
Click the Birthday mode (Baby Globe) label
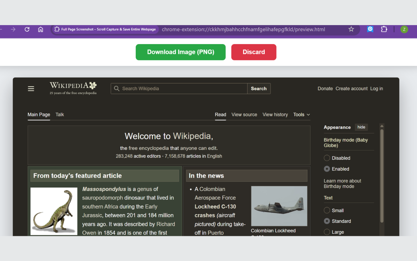pyautogui.click(x=346, y=143)
